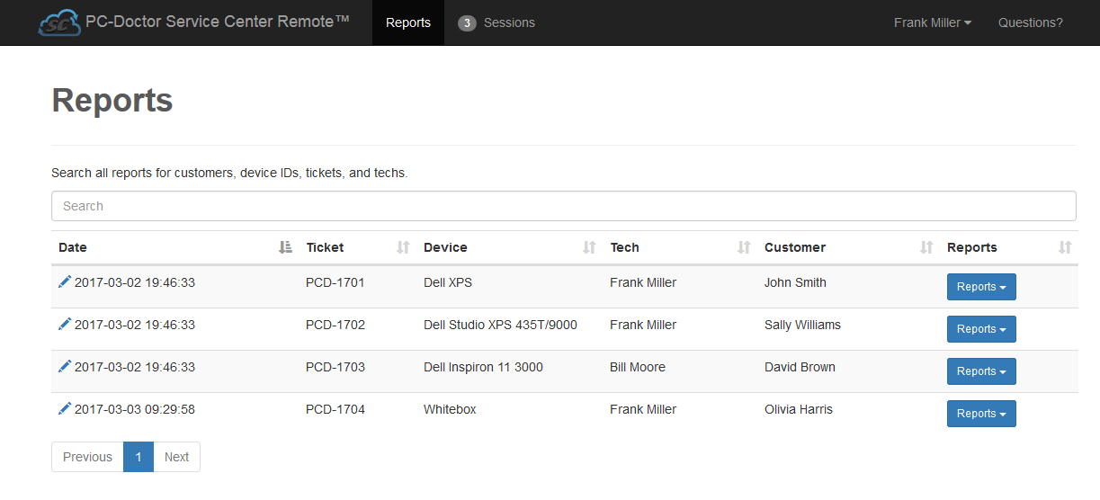Screen dimensions: 1100x500
Task: Click the PC-Doctor cloud logo icon
Action: point(59,22)
